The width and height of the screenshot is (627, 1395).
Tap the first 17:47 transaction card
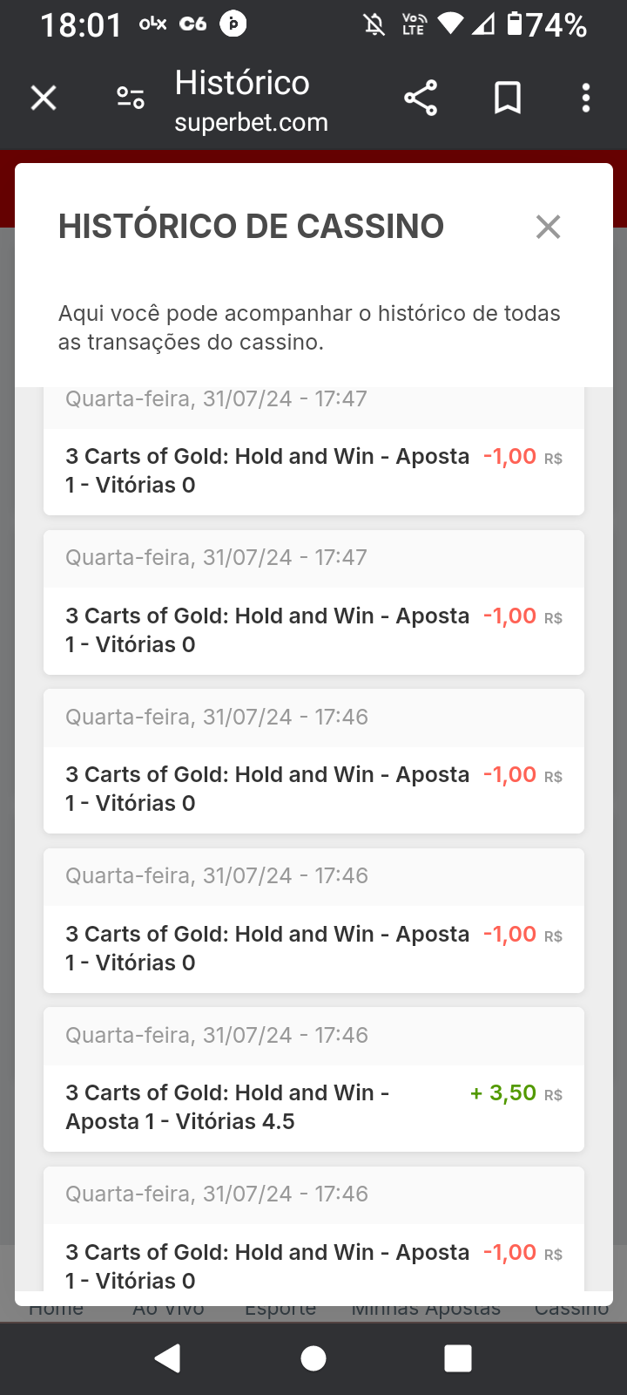[313, 471]
